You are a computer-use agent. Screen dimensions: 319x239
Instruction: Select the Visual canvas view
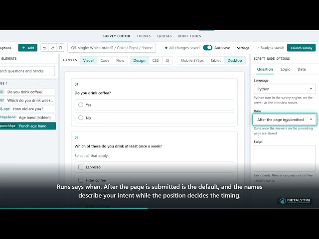click(x=88, y=60)
